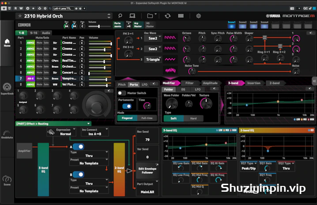Open Insertion A Type dropdown
Image resolution: width=317 pixels, height=205 pixels.
pos(89,154)
